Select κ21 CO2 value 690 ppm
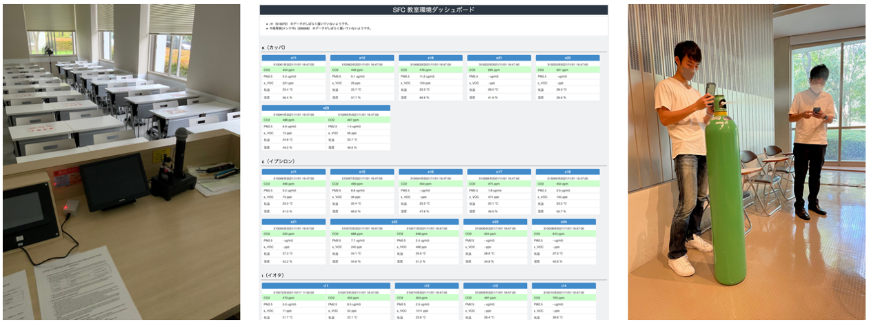 pyautogui.click(x=495, y=70)
